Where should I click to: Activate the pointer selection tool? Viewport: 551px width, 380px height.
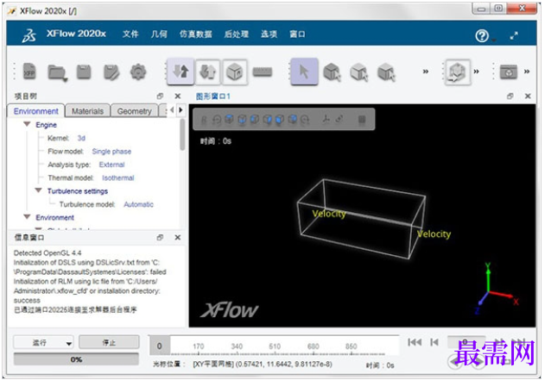tap(304, 72)
